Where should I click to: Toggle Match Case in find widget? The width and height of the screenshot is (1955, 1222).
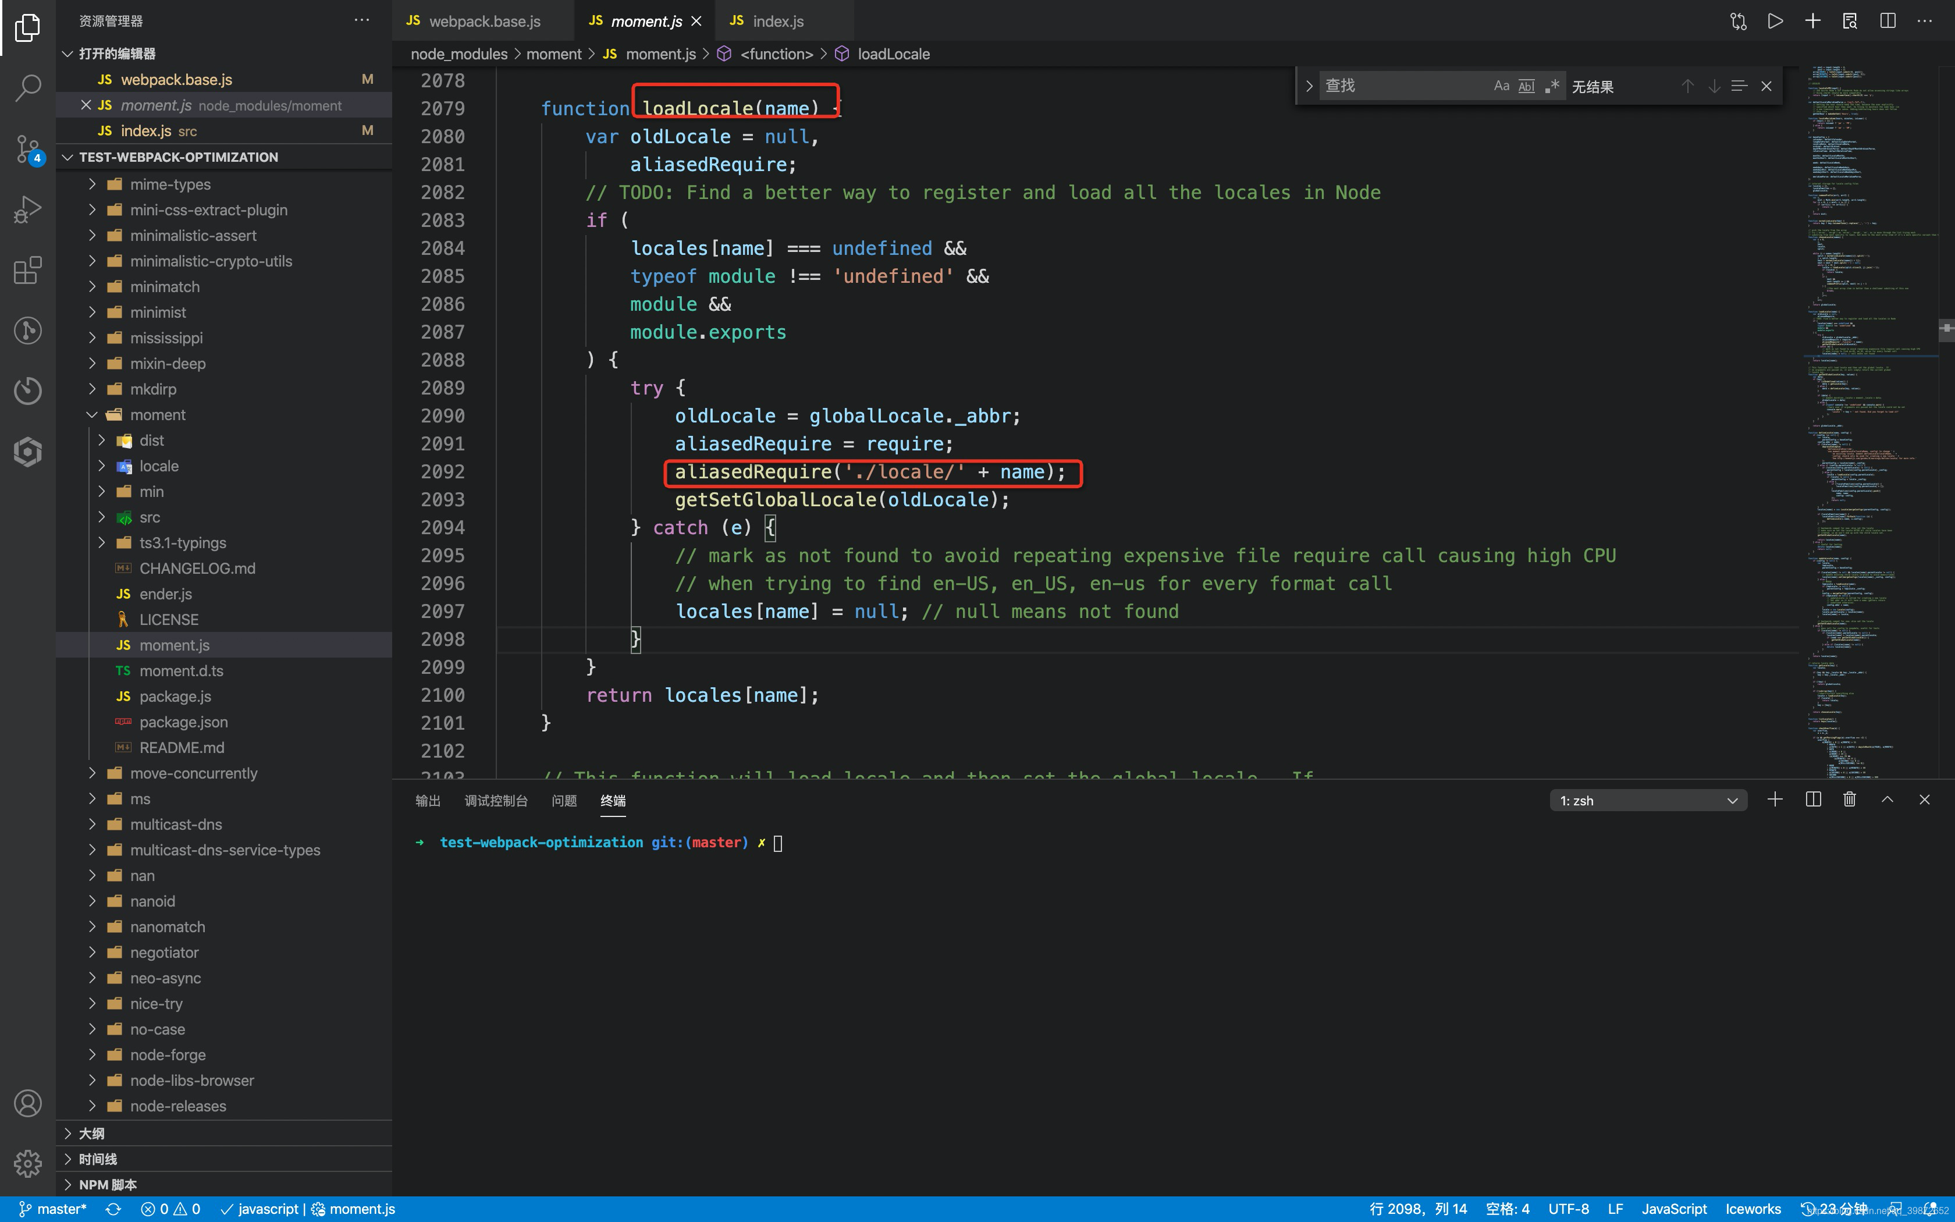click(1501, 86)
